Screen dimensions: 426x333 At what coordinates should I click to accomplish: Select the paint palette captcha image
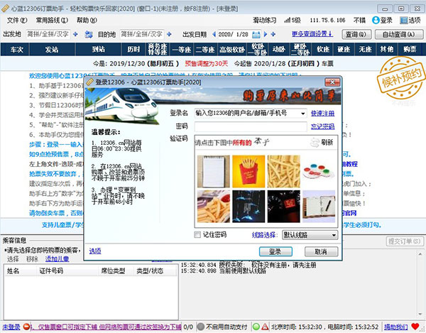tap(319, 171)
